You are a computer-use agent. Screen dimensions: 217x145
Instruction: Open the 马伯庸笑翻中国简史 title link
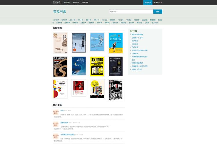tap(67, 135)
